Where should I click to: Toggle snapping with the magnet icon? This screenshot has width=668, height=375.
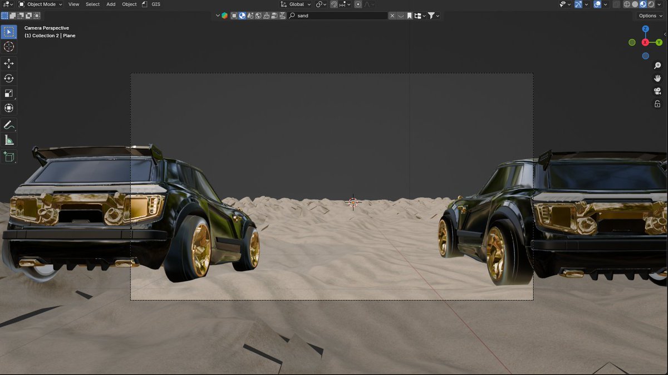[x=334, y=4]
